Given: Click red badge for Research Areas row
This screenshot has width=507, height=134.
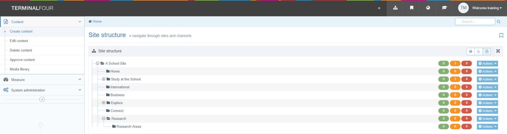Looking at the screenshot, I should tap(466, 126).
